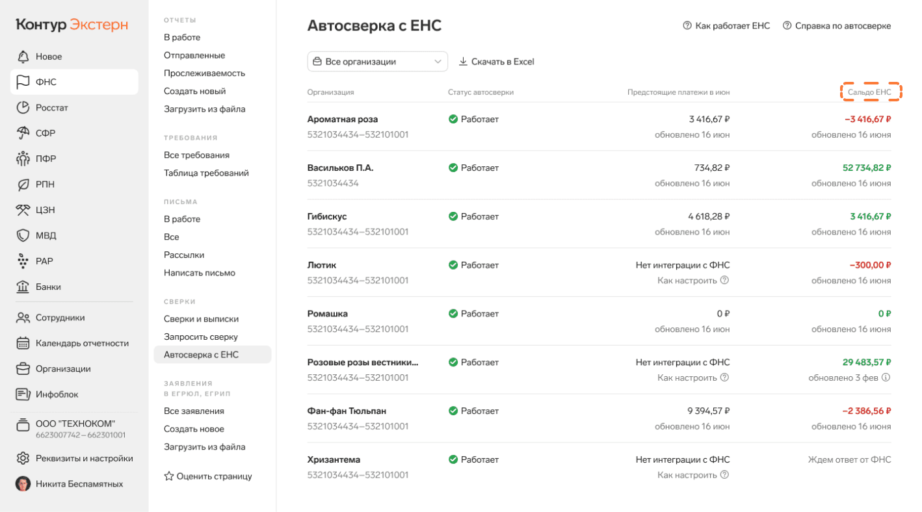
Task: Click the МВД shield icon
Action: point(23,235)
